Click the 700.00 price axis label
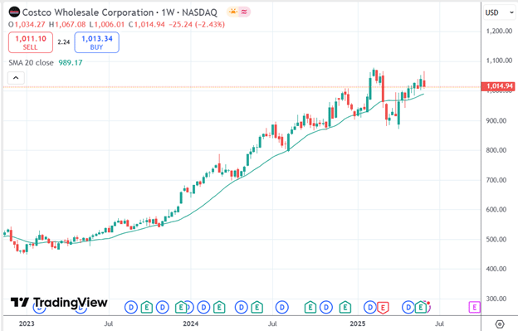 tap(496, 180)
